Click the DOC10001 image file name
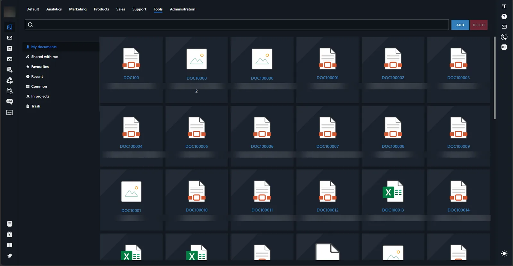 pyautogui.click(x=131, y=211)
